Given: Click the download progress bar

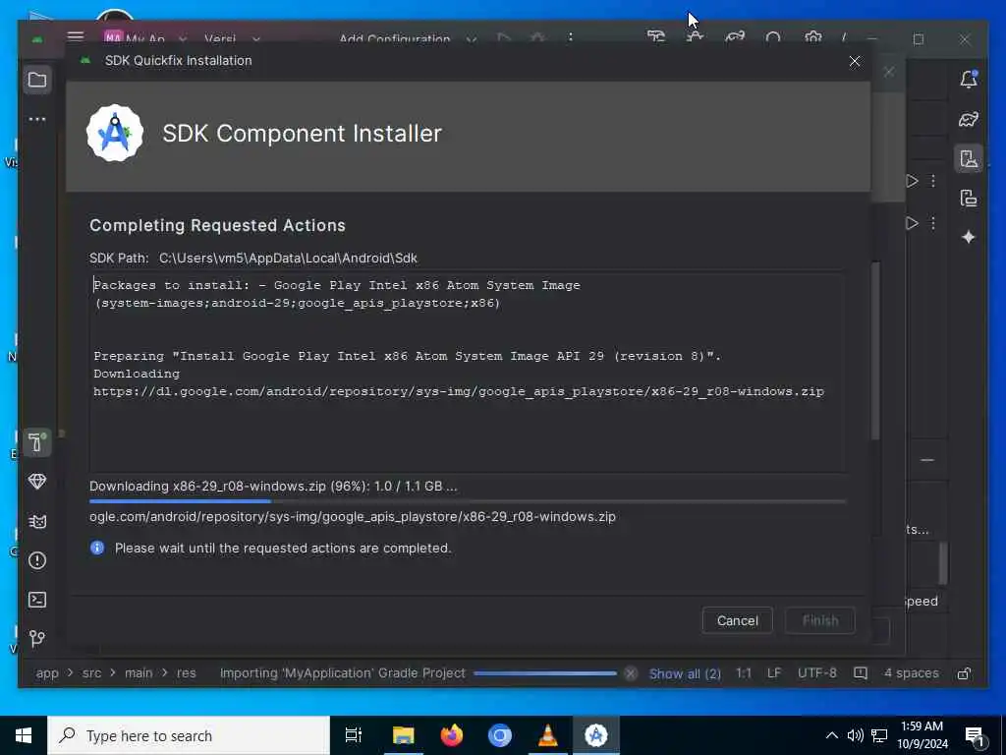Looking at the screenshot, I should pyautogui.click(x=467, y=501).
